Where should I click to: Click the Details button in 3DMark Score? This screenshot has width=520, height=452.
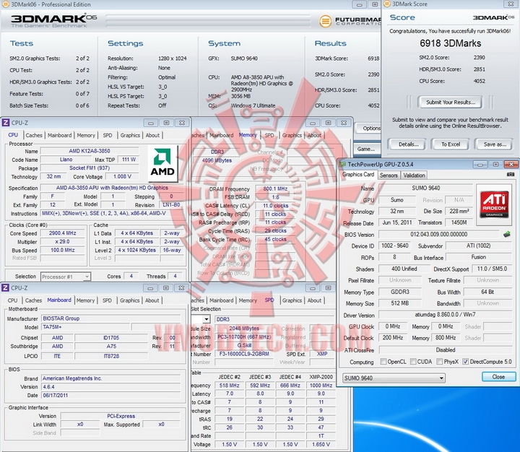[x=408, y=144]
